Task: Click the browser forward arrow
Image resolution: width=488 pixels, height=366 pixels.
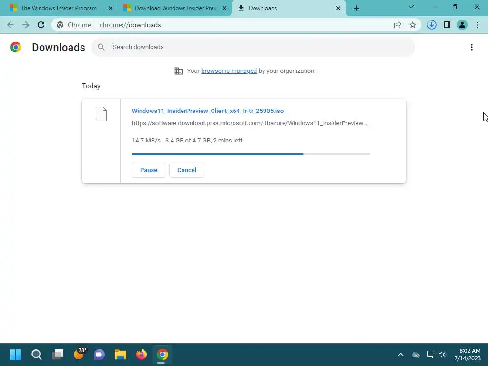Action: [x=26, y=25]
